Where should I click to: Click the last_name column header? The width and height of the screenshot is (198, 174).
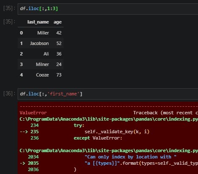point(38,22)
